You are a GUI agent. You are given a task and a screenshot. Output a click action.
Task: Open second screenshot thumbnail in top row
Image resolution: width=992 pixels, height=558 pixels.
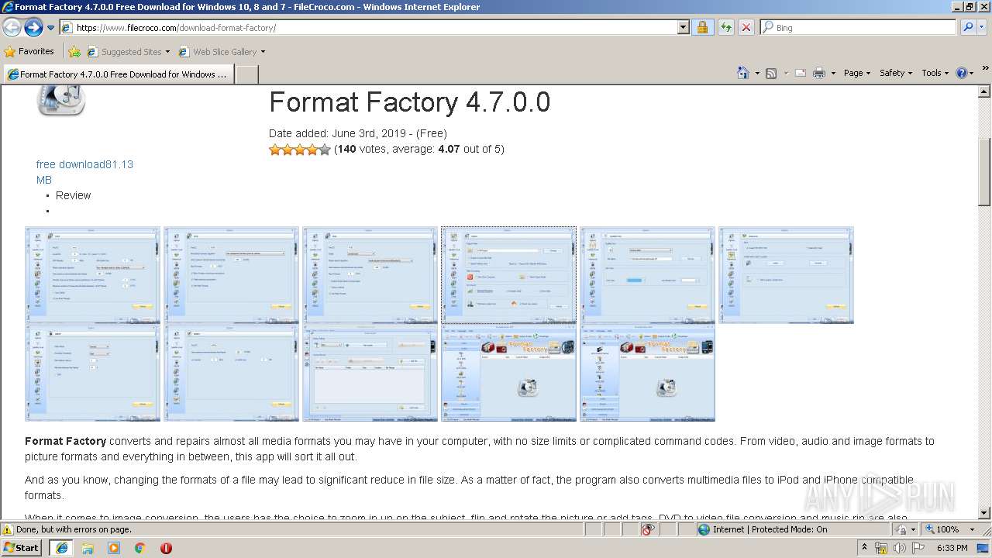pos(231,275)
